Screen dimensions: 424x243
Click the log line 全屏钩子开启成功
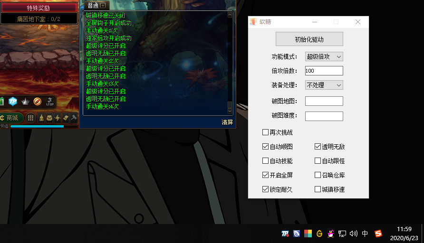[x=109, y=23]
